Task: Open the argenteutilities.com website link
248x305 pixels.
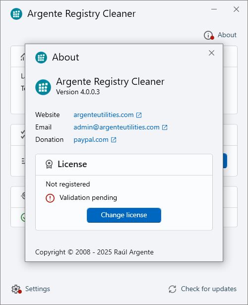Action: (x=104, y=115)
